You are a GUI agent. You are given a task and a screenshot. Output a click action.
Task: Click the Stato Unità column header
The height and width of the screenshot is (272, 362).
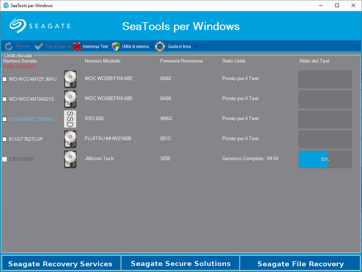click(234, 61)
